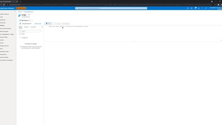Viewport: 222px width, 125px height.
Task: Open the feedback icon in the Azure header
Action: pos(206,8)
